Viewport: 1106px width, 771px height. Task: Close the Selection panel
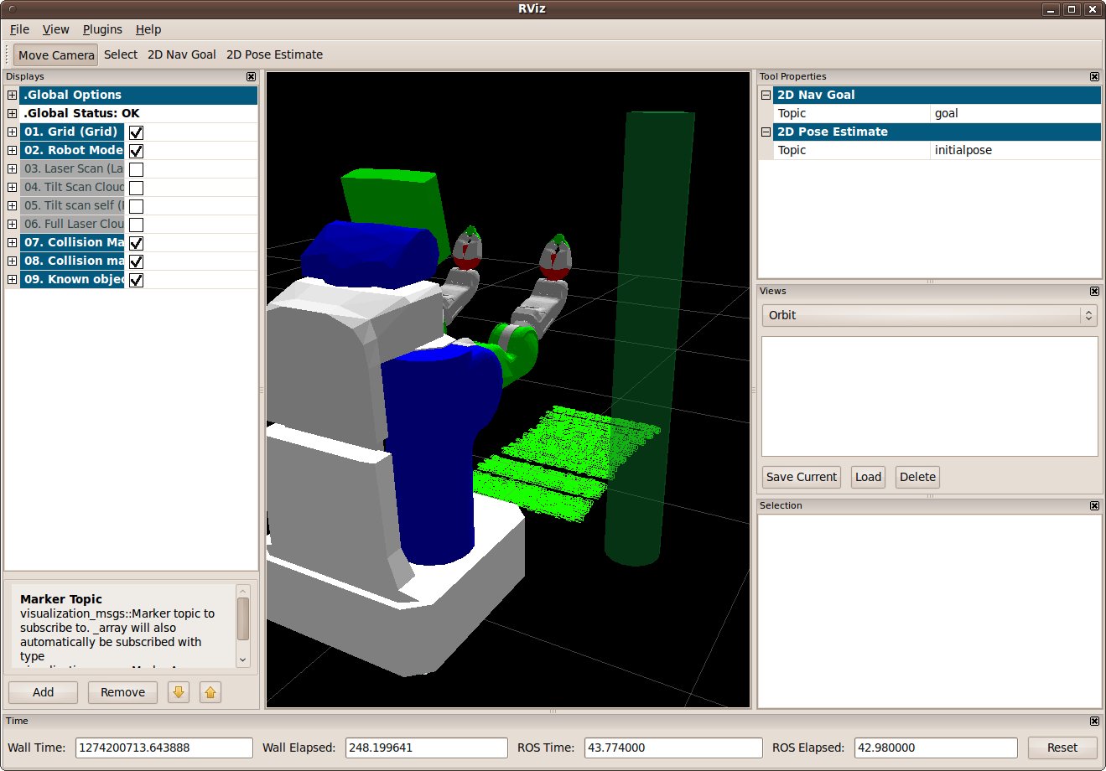click(x=1094, y=506)
